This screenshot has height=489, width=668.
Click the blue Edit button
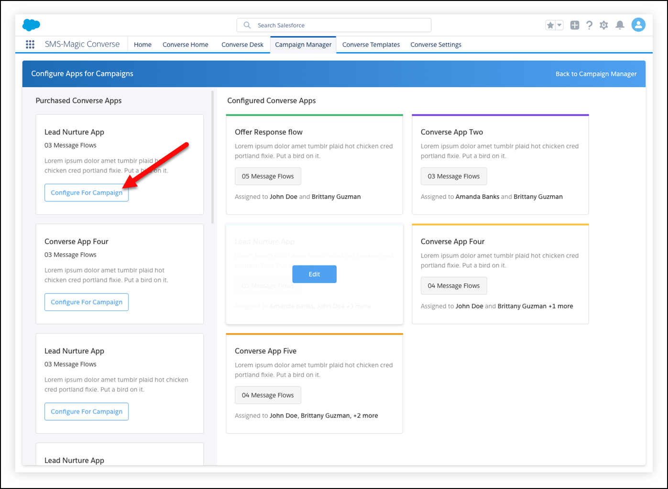point(314,274)
